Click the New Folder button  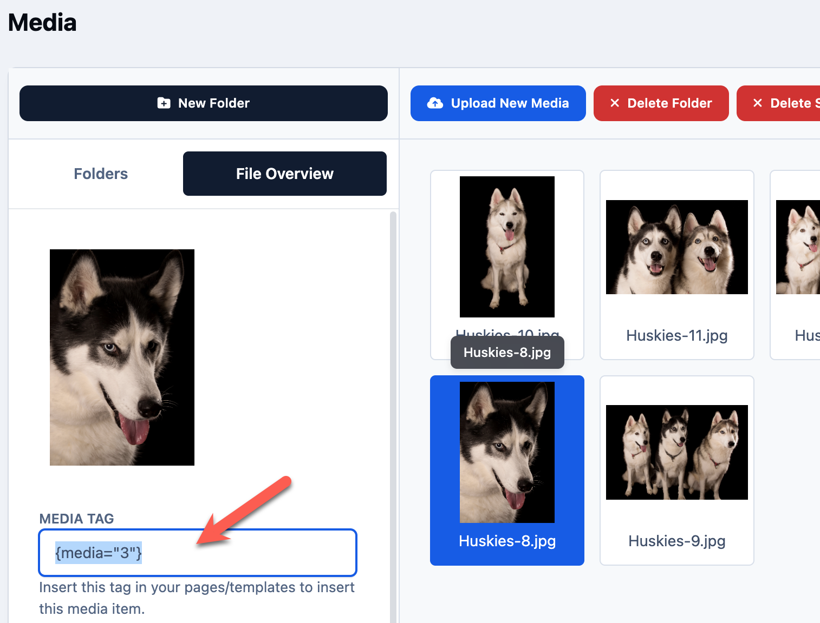tap(204, 103)
